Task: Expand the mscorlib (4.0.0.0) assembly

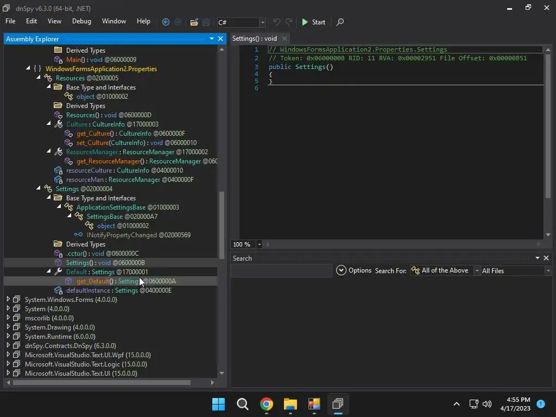Action: (8, 318)
